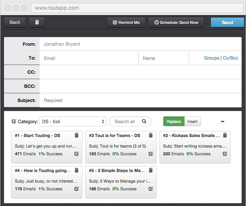Focus the recipient Name input field
Screen dimensions: 246x206
164,58
